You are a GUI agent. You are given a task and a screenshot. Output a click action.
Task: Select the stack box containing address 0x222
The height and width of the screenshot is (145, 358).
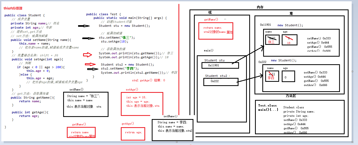pos(221,82)
